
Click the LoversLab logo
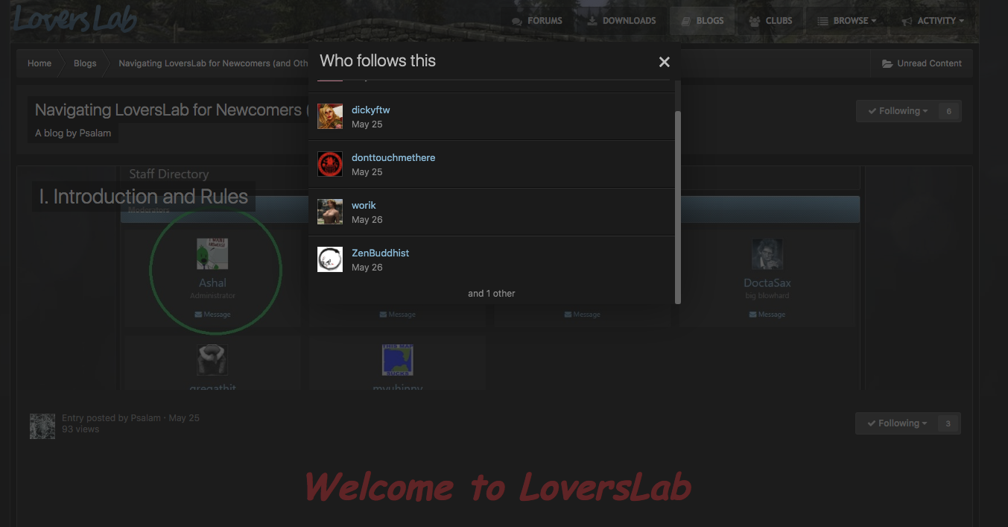pyautogui.click(x=74, y=20)
